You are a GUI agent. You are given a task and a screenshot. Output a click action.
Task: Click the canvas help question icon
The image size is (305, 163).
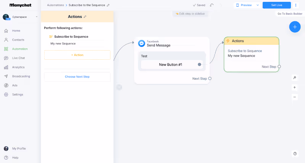[x=295, y=154]
